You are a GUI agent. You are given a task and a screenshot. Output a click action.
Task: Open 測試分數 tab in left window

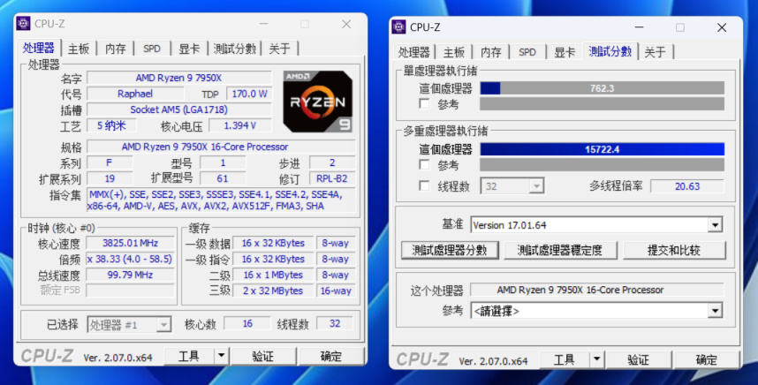234,49
